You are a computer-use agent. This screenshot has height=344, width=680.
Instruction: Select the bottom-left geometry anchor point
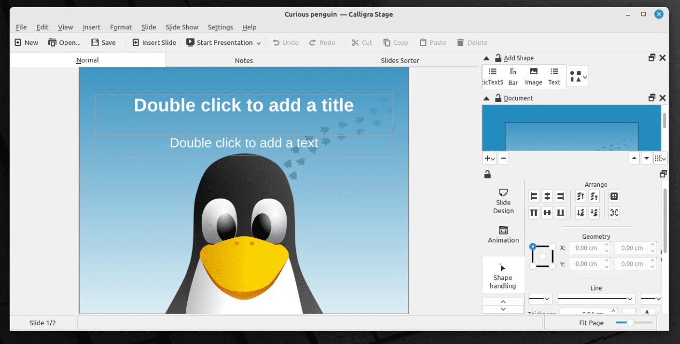[x=533, y=266]
